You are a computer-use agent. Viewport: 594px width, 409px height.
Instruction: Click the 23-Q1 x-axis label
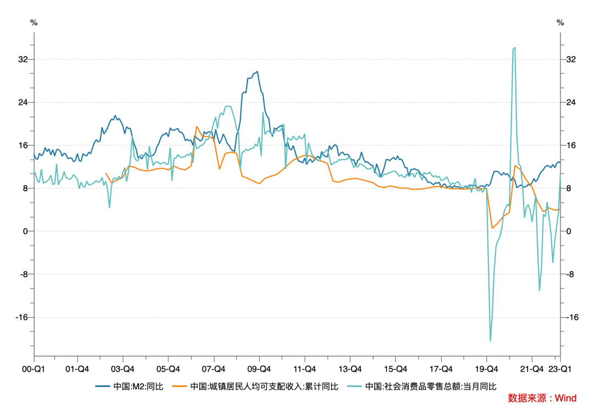[560, 369]
